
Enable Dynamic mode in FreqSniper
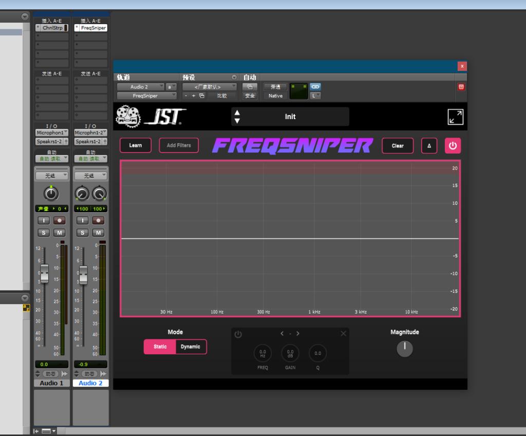coord(191,347)
